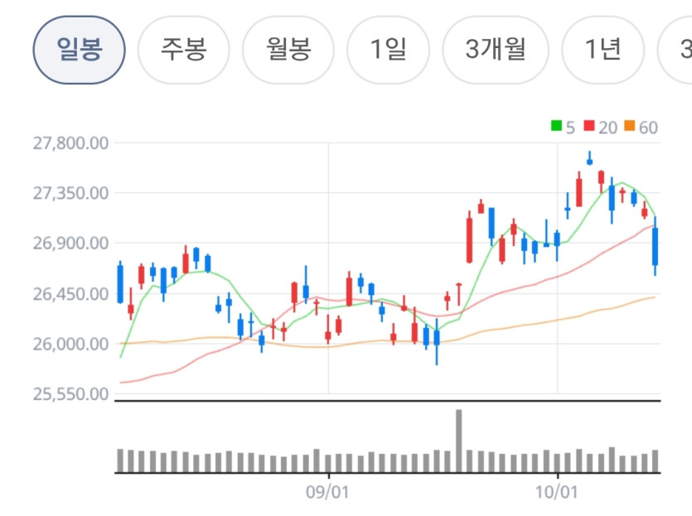Click the tallest volume bar spike
The height and width of the screenshot is (516, 692).
pyautogui.click(x=459, y=441)
